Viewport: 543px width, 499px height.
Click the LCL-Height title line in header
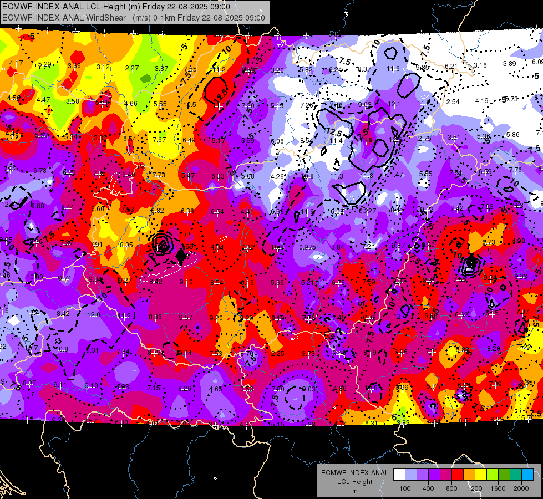pyautogui.click(x=116, y=7)
